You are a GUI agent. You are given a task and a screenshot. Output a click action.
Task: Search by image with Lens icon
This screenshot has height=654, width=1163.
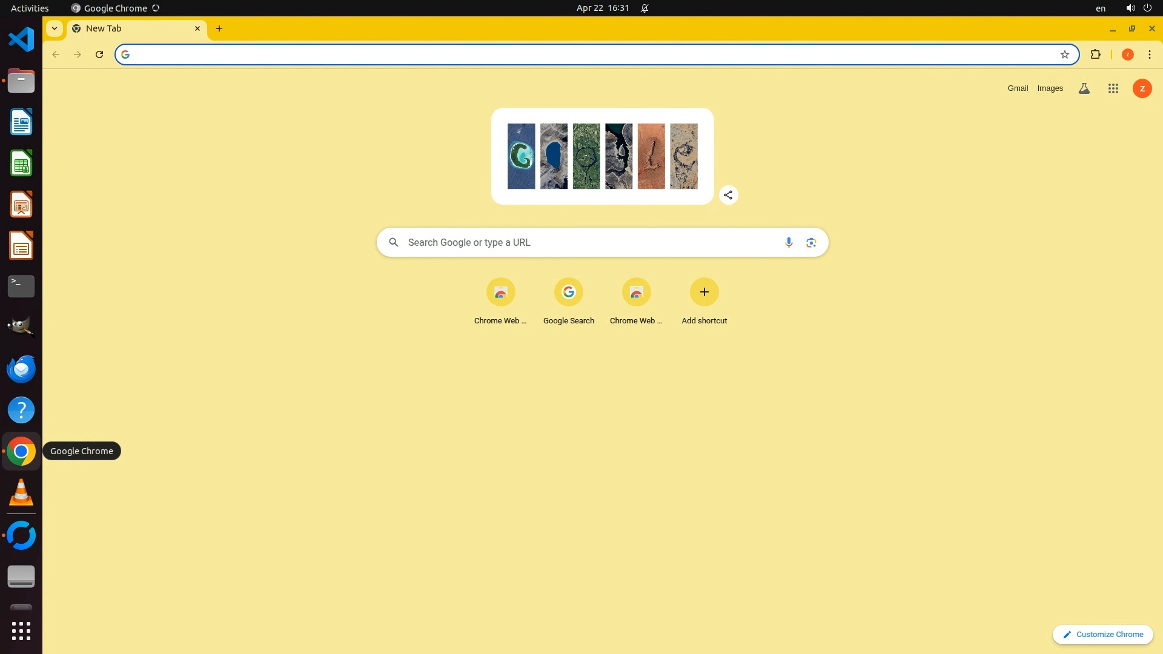pos(811,242)
